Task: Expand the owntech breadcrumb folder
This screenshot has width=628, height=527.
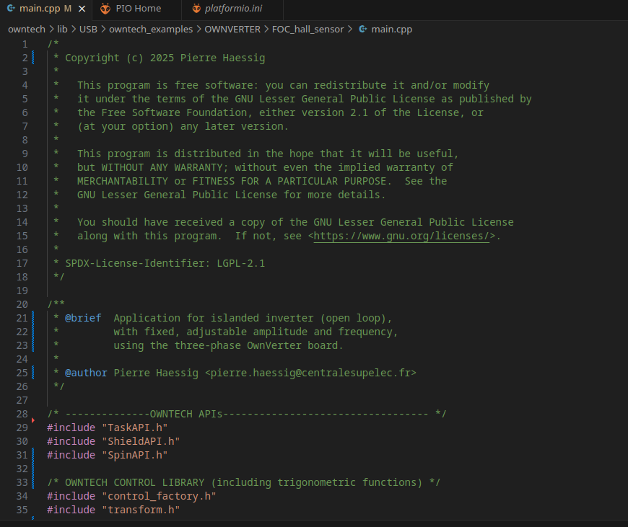Action: click(x=26, y=30)
